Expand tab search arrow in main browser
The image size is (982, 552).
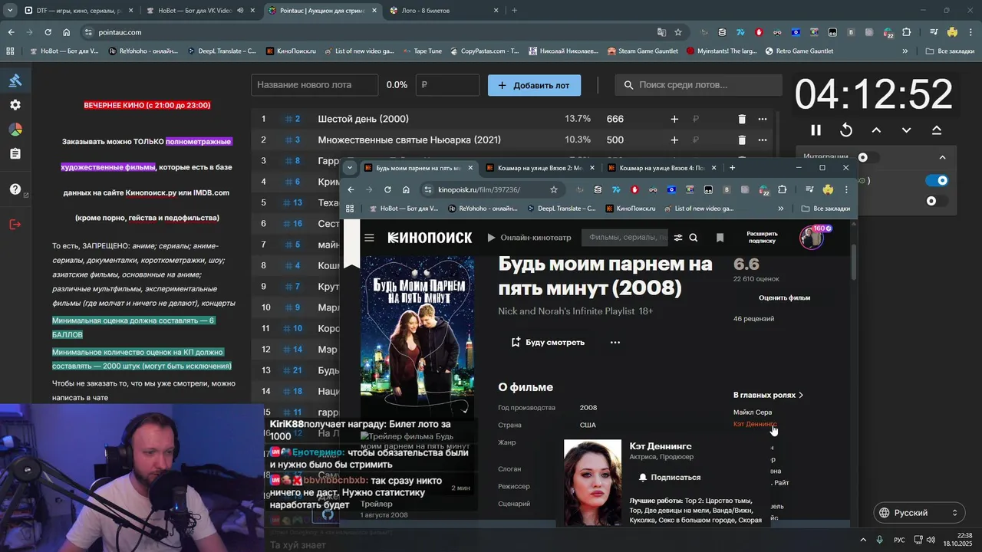coord(9,11)
